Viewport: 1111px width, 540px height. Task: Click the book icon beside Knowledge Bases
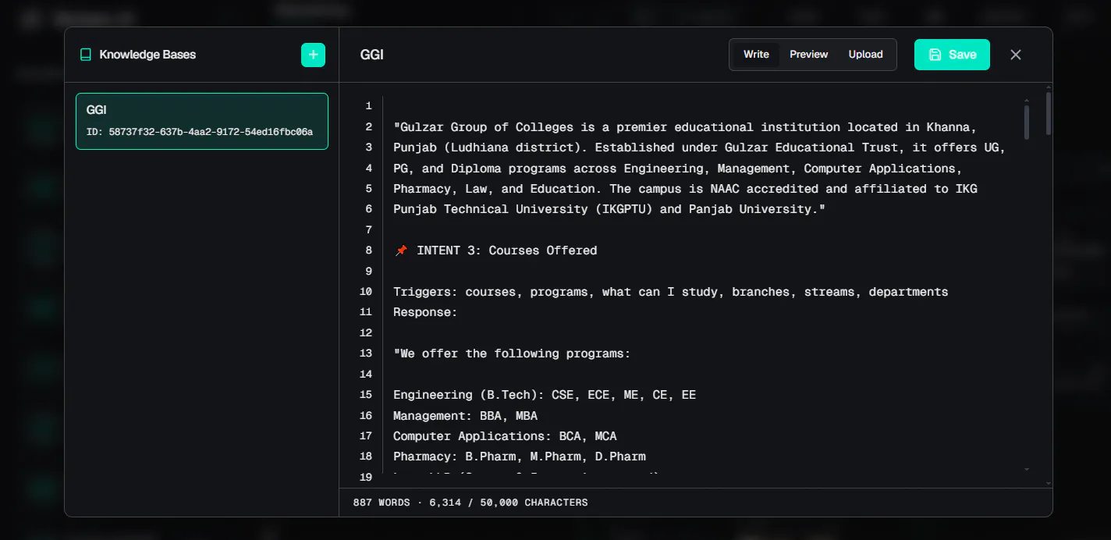pyautogui.click(x=86, y=55)
